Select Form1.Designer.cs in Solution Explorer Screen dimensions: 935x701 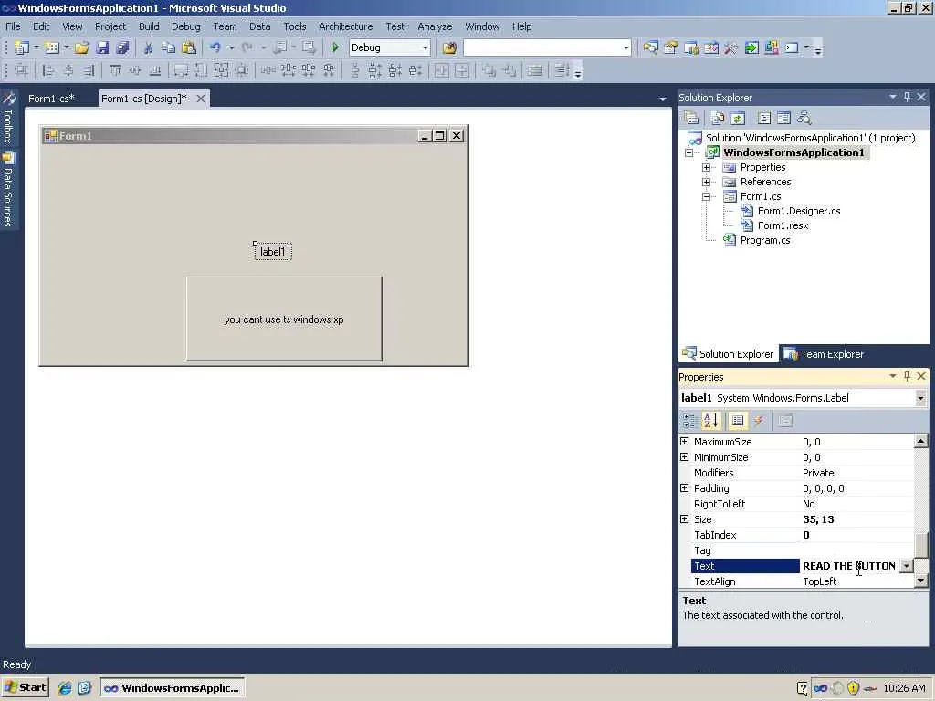tap(799, 211)
